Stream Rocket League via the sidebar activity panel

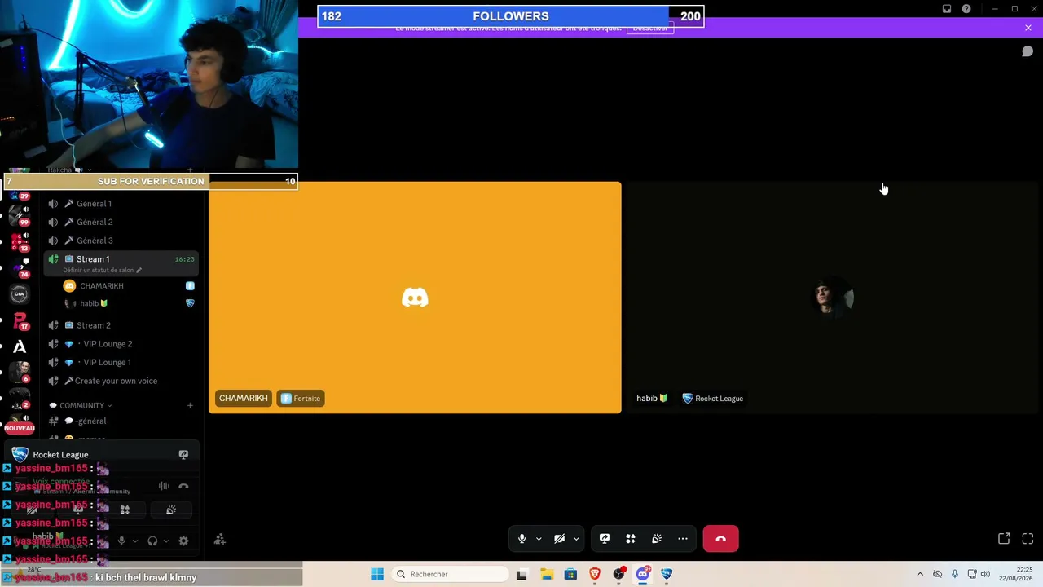click(183, 455)
